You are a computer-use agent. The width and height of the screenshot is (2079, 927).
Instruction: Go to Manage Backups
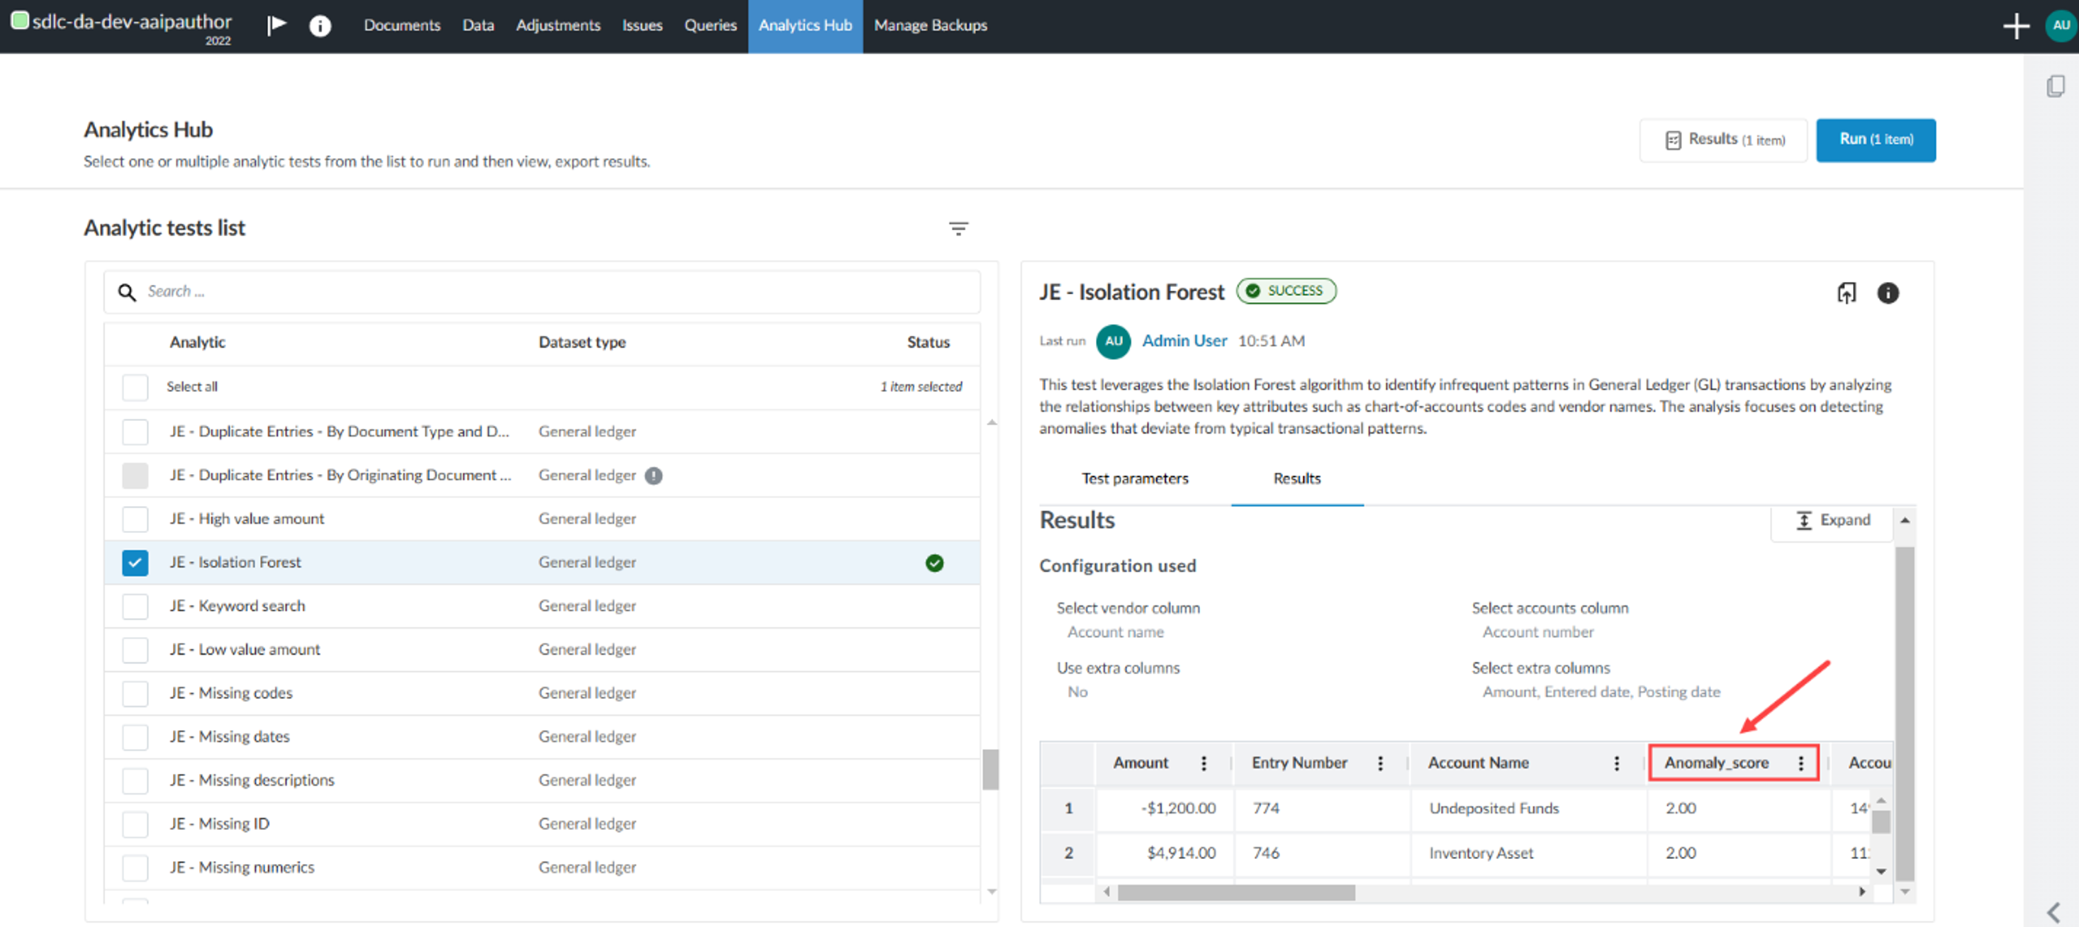point(930,26)
